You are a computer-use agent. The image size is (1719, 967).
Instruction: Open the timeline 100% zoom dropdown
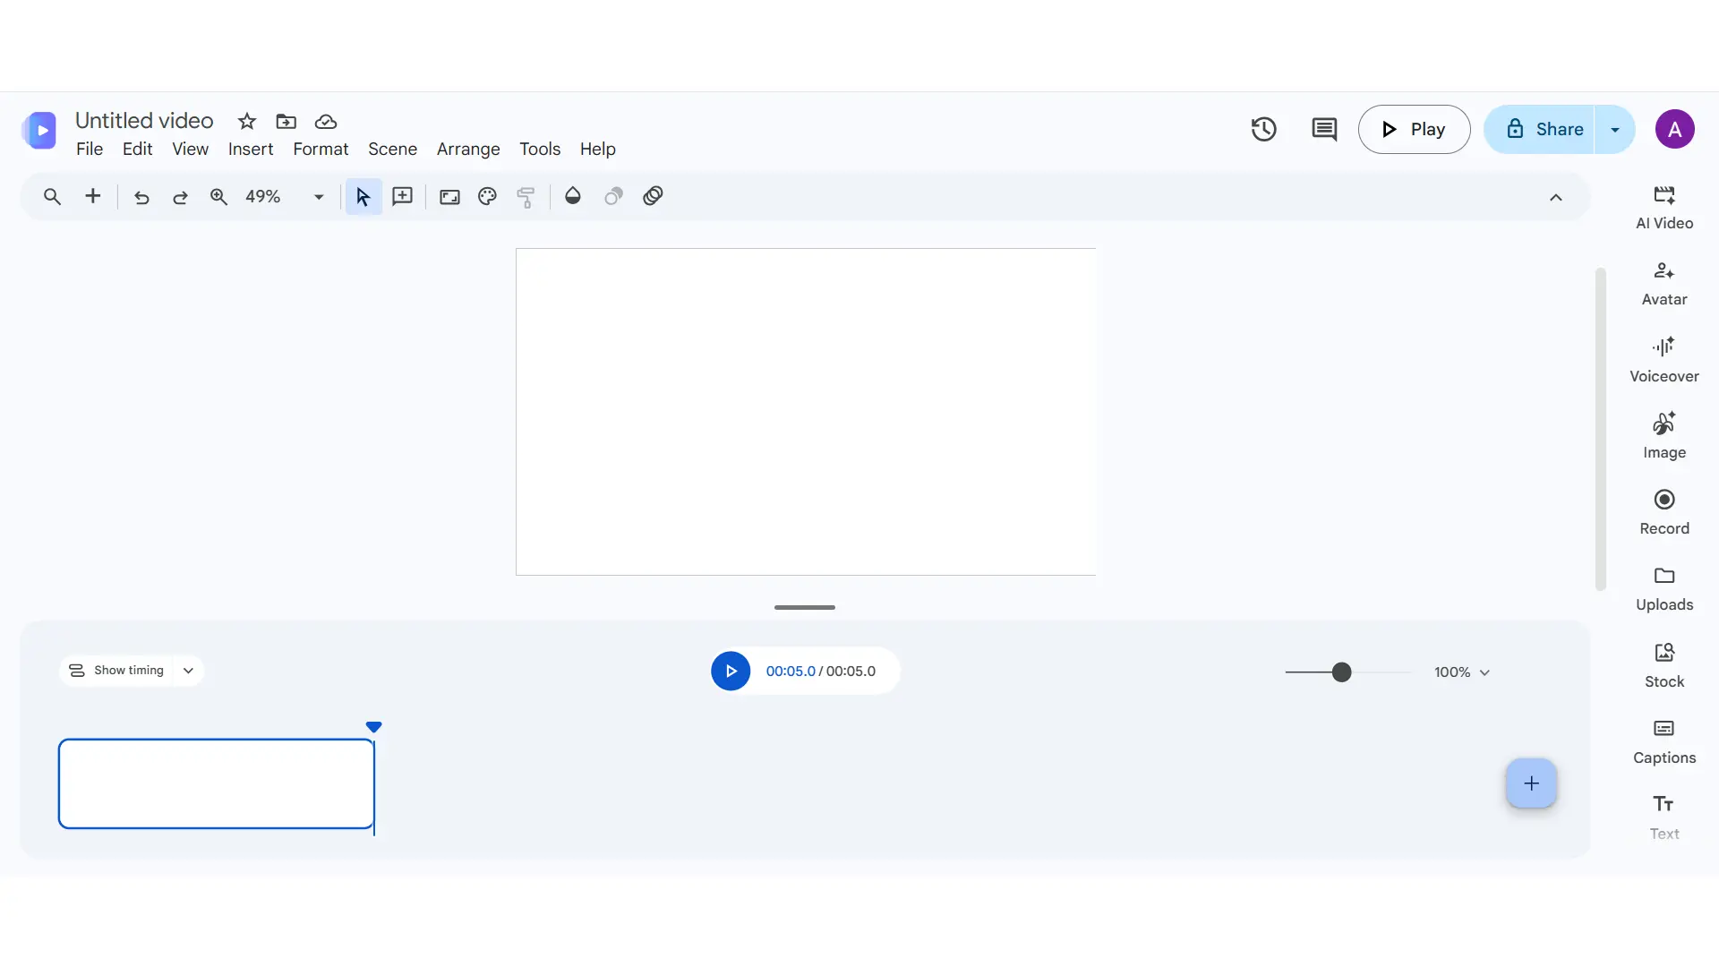(x=1462, y=672)
